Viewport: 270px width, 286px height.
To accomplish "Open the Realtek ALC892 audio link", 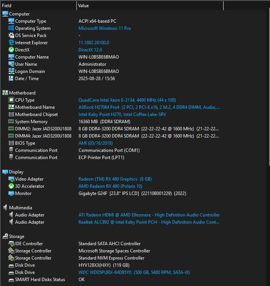I will click(149, 222).
